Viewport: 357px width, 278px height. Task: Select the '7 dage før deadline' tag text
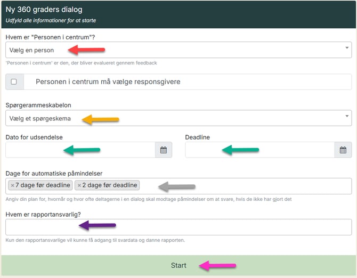tap(43, 185)
